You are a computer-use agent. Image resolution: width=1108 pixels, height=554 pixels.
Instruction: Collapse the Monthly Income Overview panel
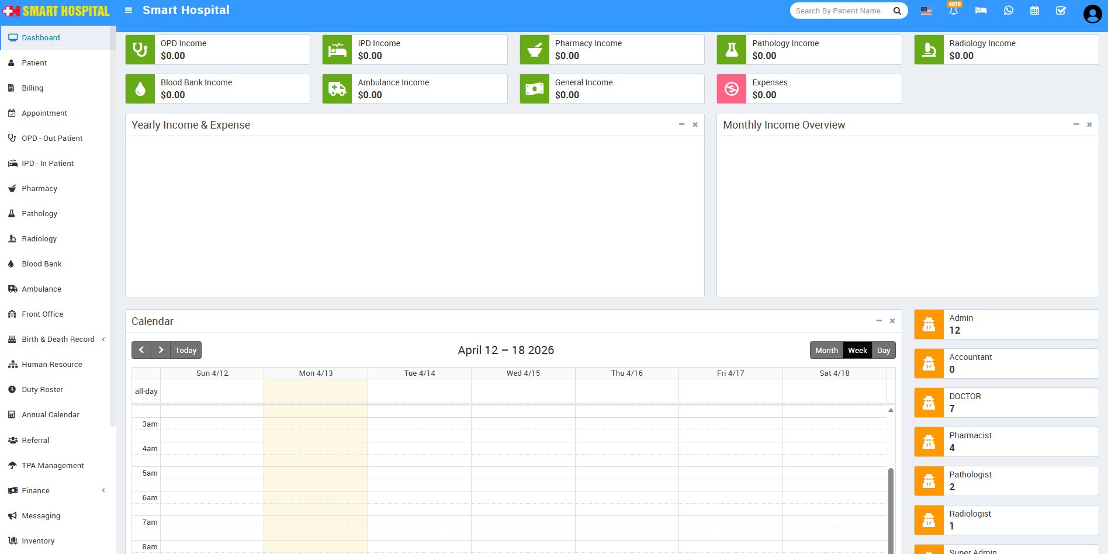pyautogui.click(x=1076, y=124)
